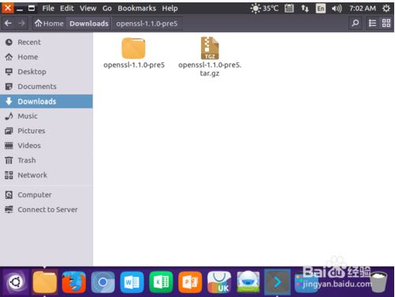Open the File menu
The height and width of the screenshot is (297, 395).
(x=48, y=9)
